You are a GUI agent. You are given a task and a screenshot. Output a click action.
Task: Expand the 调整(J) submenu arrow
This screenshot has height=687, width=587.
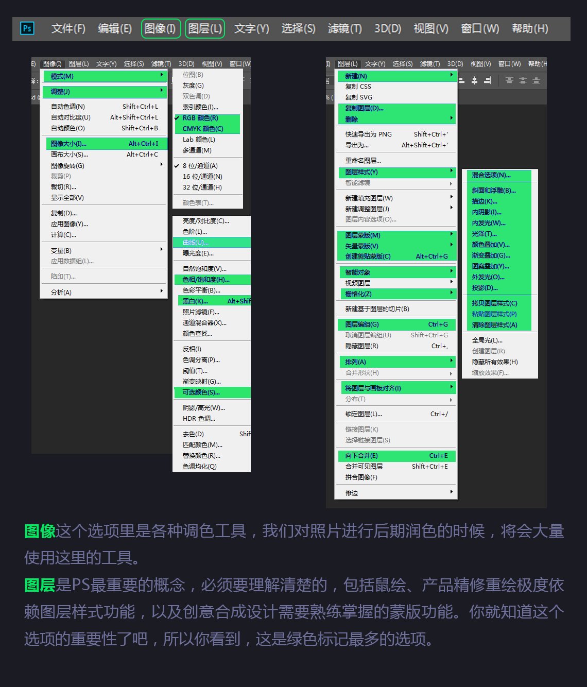click(162, 91)
